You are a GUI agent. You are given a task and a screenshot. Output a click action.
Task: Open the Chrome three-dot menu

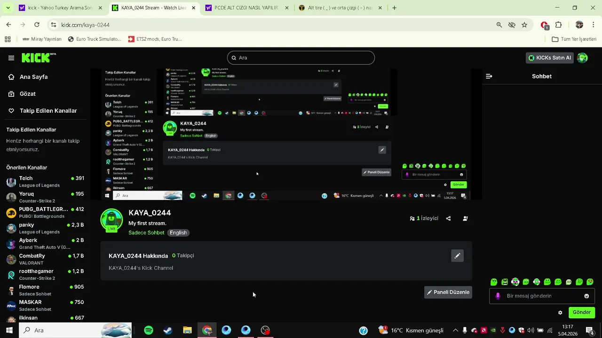pyautogui.click(x=593, y=25)
